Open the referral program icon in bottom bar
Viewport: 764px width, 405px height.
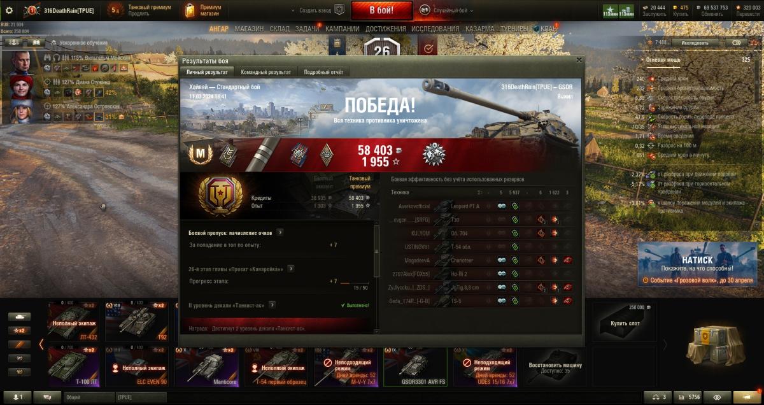coord(717,397)
